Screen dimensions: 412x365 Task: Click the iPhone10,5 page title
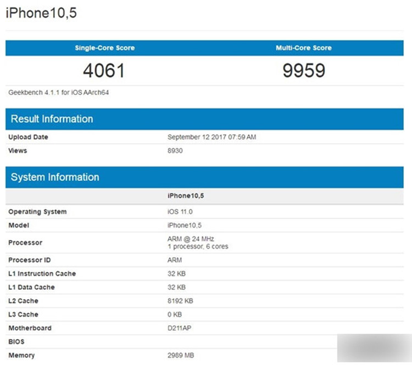pyautogui.click(x=41, y=13)
